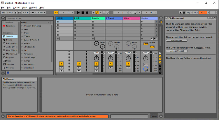Click the Play button in transport
This screenshot has width=219, height=120.
78,13
